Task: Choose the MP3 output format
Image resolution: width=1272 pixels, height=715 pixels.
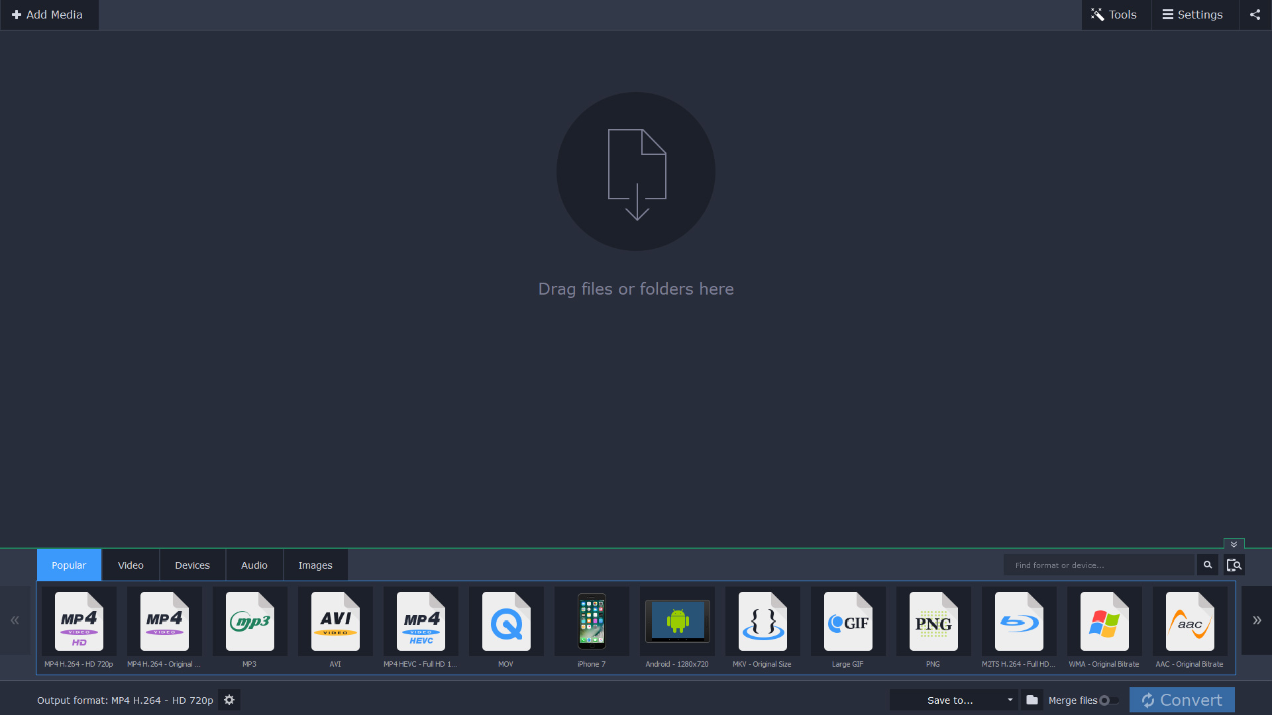Action: (249, 622)
